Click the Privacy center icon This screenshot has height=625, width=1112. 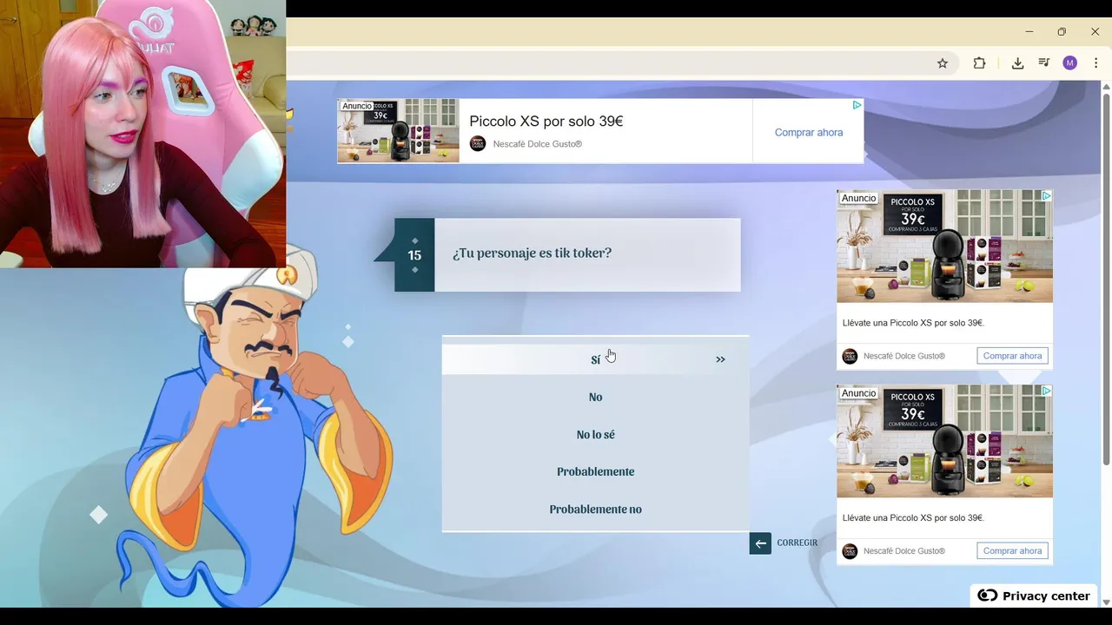(x=988, y=595)
